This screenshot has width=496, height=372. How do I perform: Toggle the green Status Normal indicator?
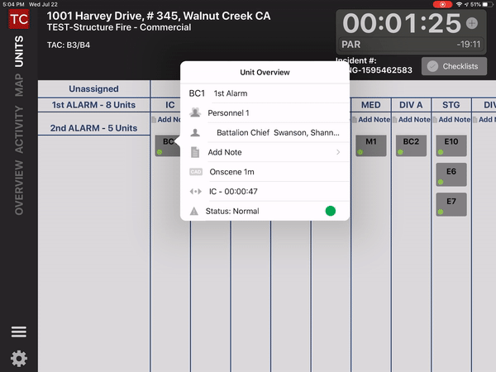[x=331, y=212]
